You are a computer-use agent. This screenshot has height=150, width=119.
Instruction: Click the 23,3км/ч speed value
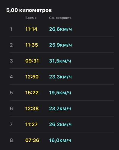60,77
